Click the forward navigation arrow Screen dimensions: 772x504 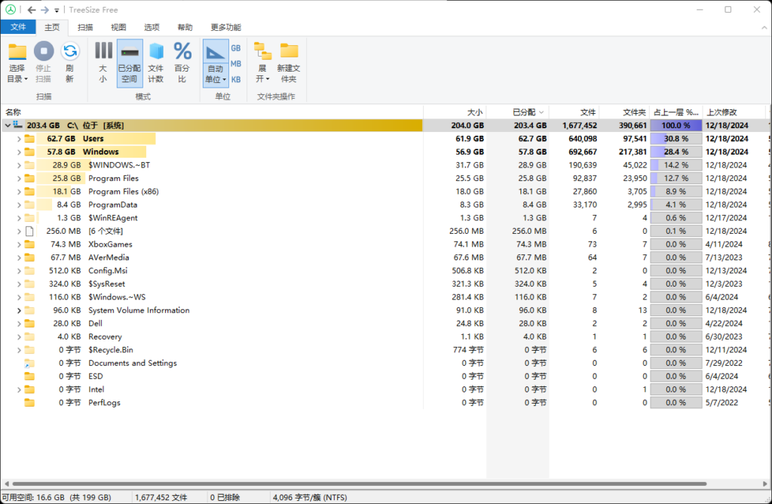click(44, 10)
